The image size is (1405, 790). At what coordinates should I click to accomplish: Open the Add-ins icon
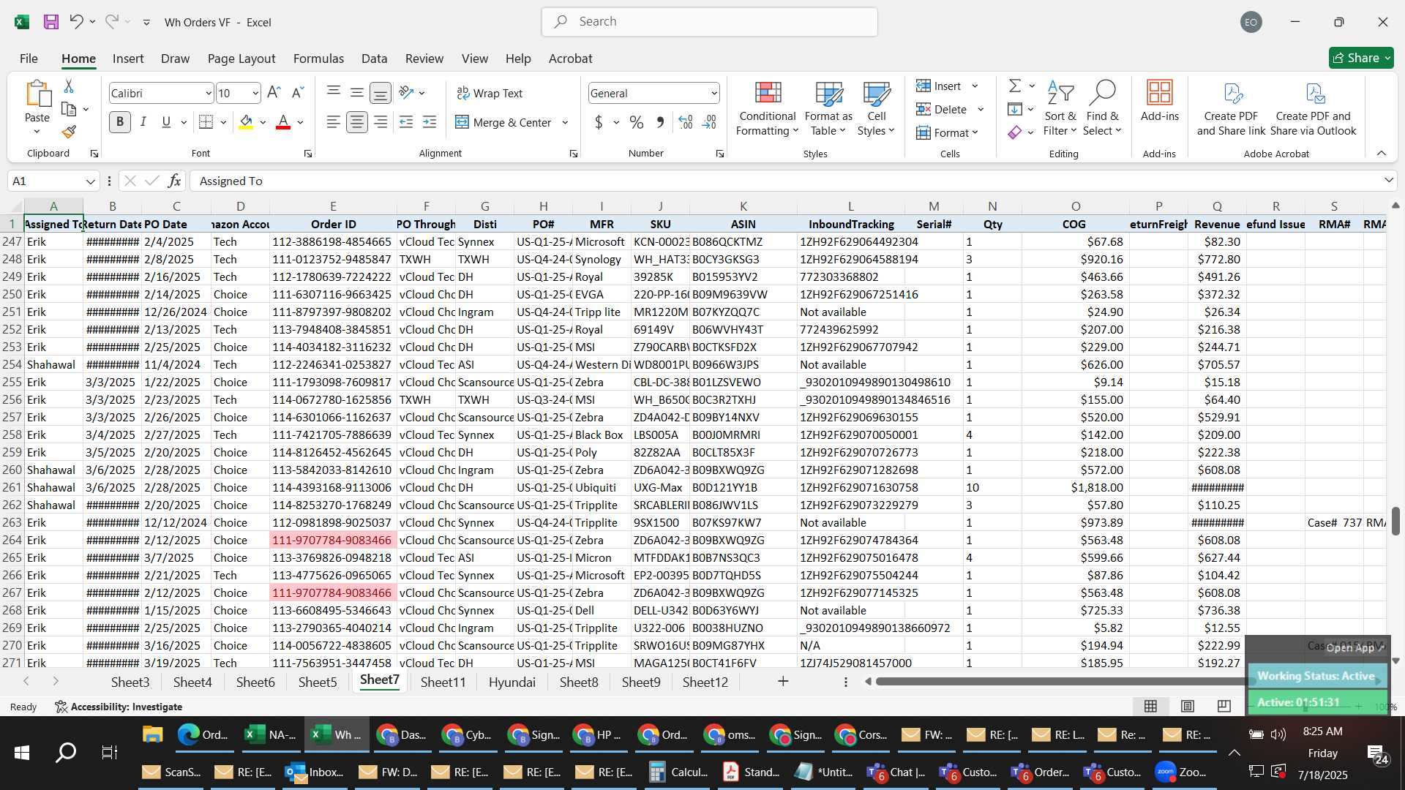1160,101
